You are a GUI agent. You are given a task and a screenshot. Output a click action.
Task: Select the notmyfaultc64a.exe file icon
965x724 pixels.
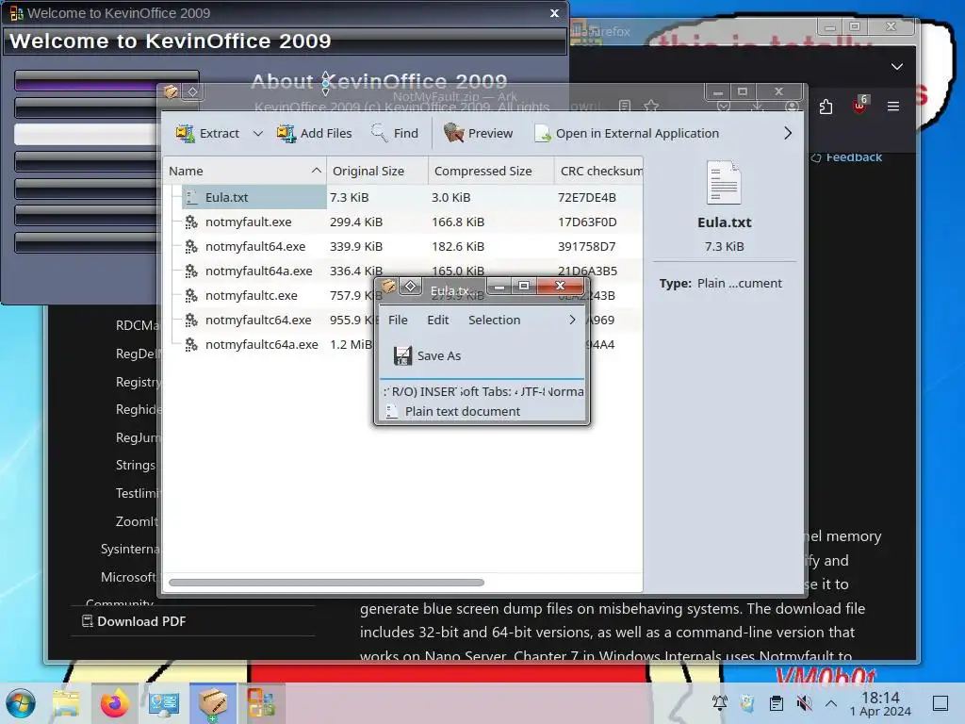tap(191, 345)
